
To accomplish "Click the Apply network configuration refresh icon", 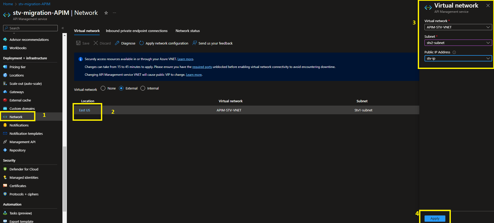I will pos(142,43).
